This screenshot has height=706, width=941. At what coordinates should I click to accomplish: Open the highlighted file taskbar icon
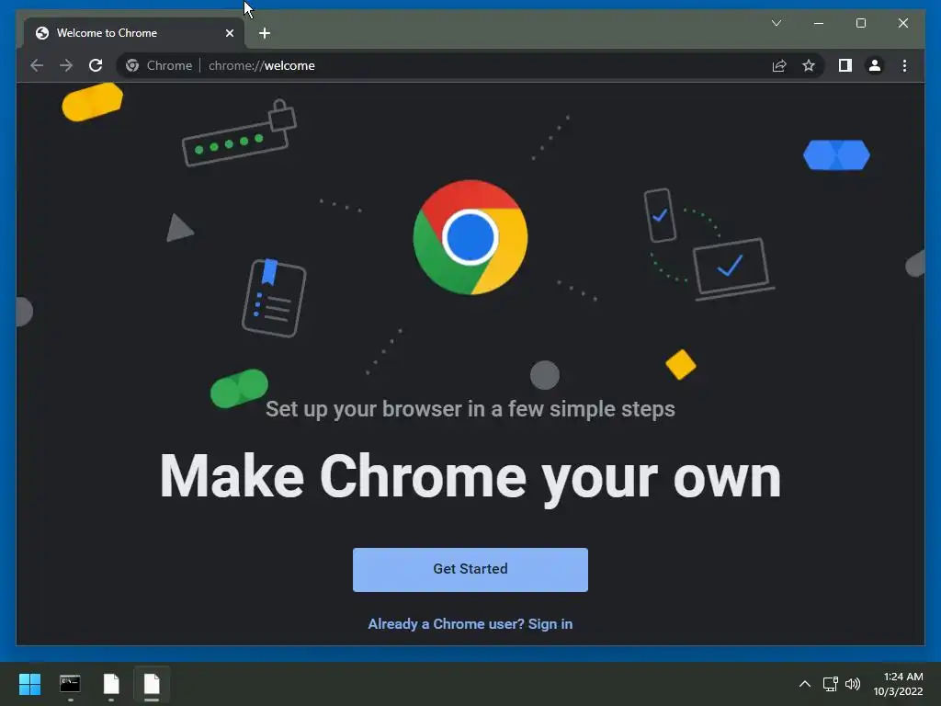pos(152,684)
